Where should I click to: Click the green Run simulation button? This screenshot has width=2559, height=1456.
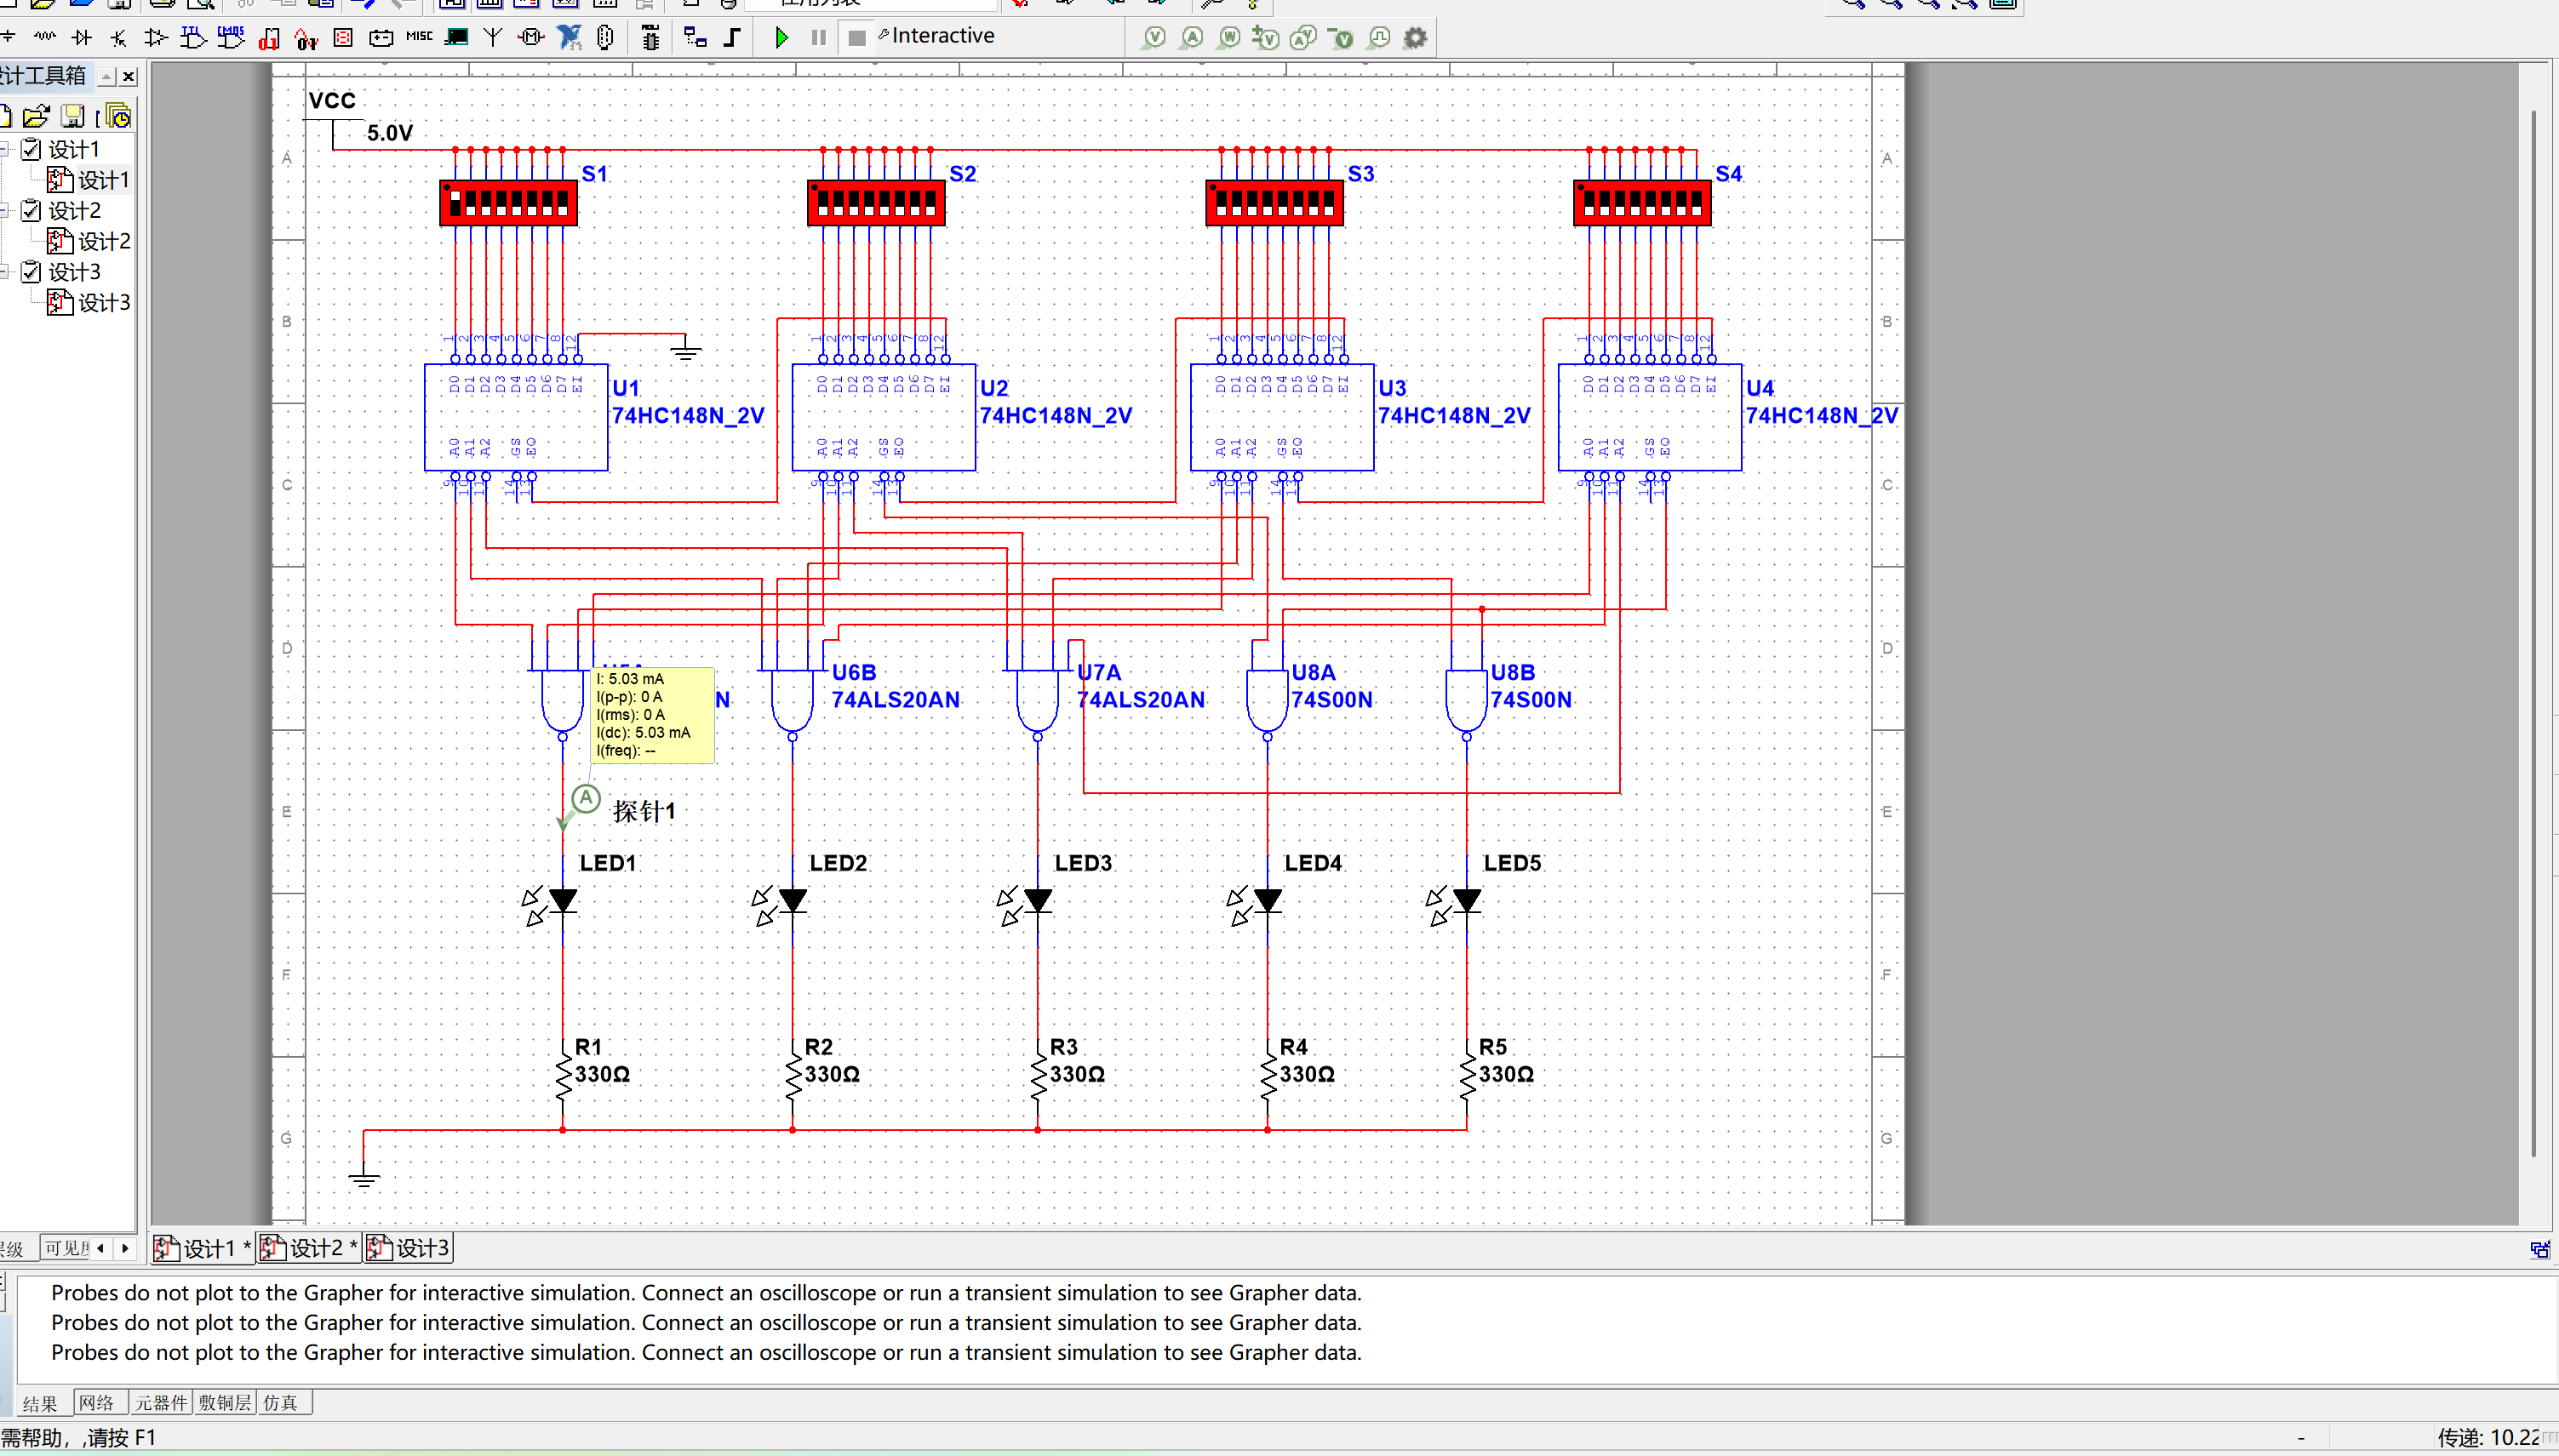pos(781,38)
